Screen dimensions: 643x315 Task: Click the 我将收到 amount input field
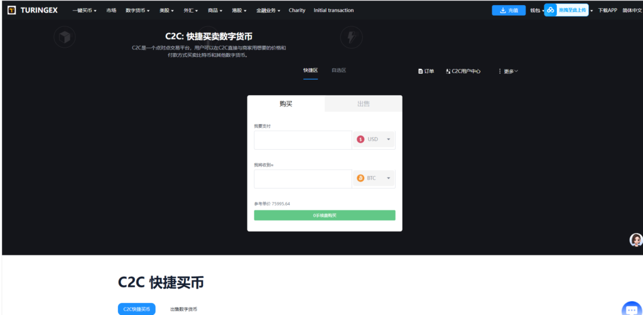(303, 178)
